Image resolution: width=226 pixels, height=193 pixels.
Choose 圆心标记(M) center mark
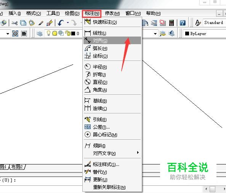112,135
